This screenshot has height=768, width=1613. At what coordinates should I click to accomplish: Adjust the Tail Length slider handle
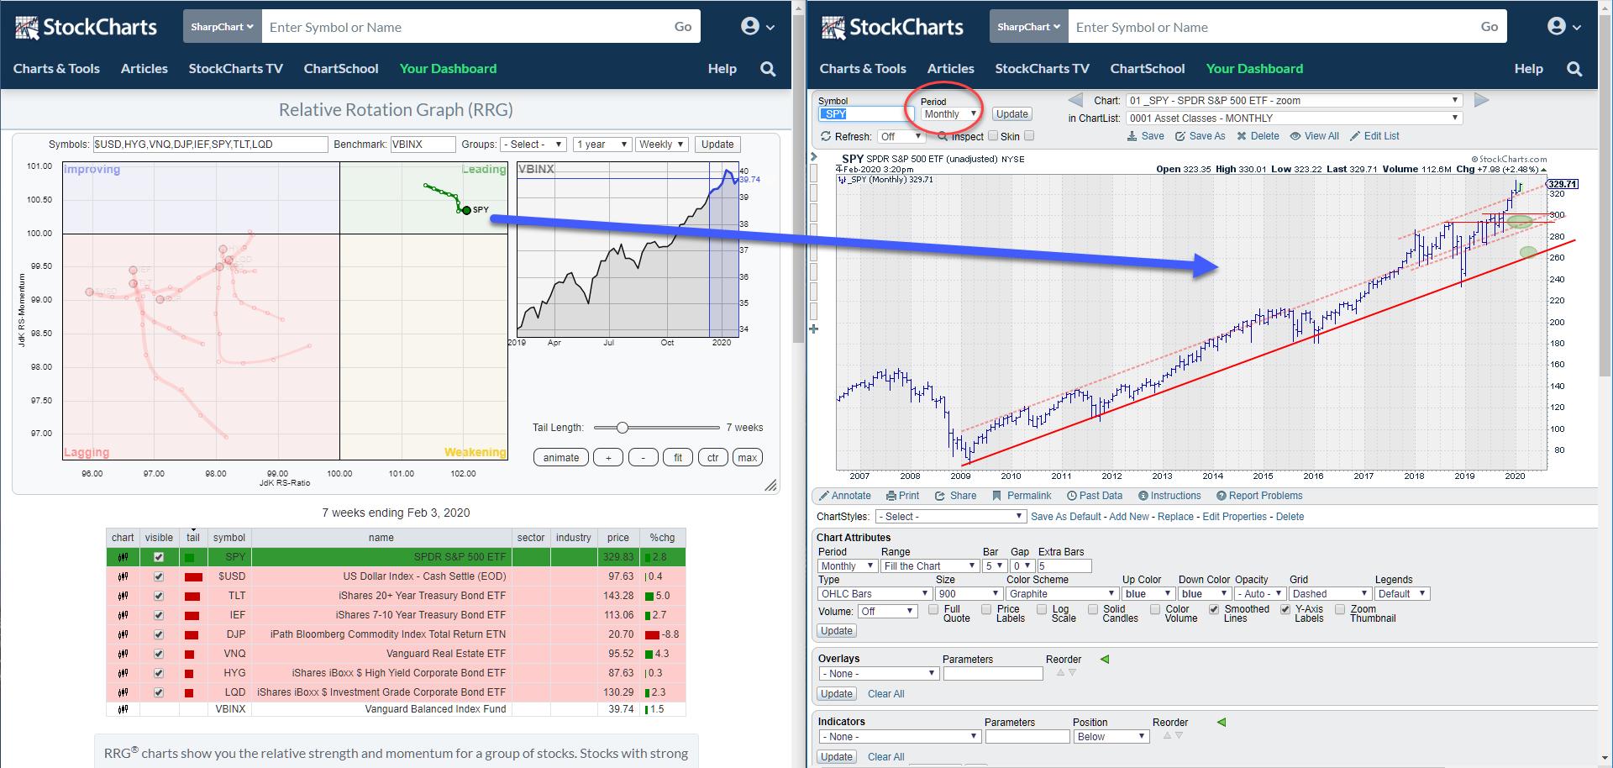(x=623, y=428)
